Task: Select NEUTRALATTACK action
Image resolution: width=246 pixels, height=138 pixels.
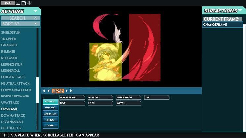Action: coord(16,83)
